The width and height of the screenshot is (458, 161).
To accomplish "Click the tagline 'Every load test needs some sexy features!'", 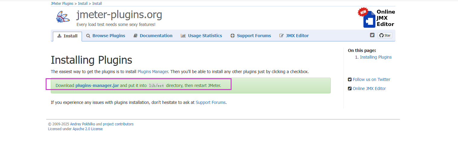I will (116, 24).
